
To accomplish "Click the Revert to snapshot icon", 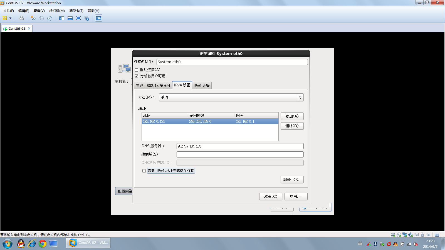I will (x=41, y=18).
